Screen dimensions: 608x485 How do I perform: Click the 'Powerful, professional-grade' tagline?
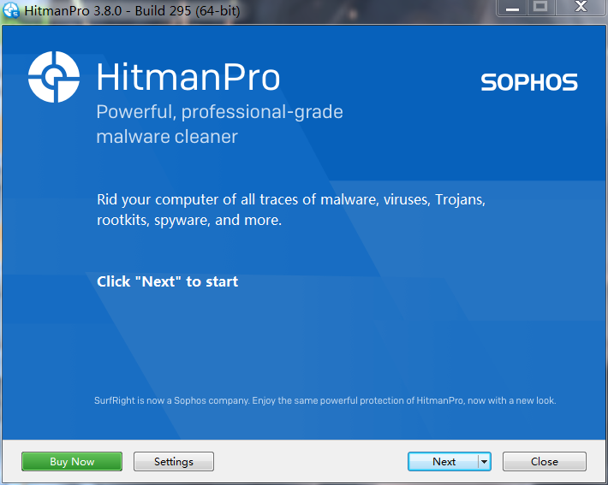coord(219,112)
